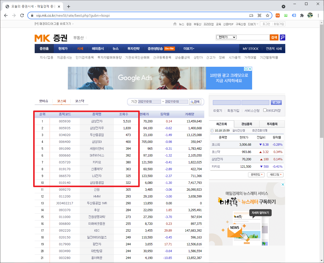The width and height of the screenshot is (324, 263).
Task: Click the 시가총액 submenu link
Action: coord(235,57)
